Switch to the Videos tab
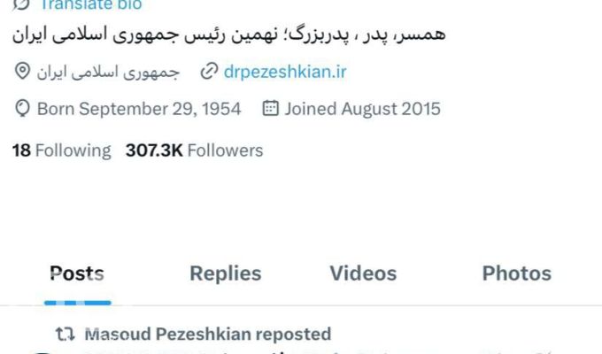Viewport: 602px width, 354px height. click(x=363, y=273)
